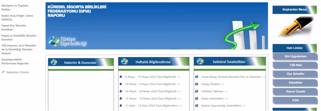Click the Haberler & Duyurular panel title
This screenshot has width=321, height=111.
coord(80,63)
